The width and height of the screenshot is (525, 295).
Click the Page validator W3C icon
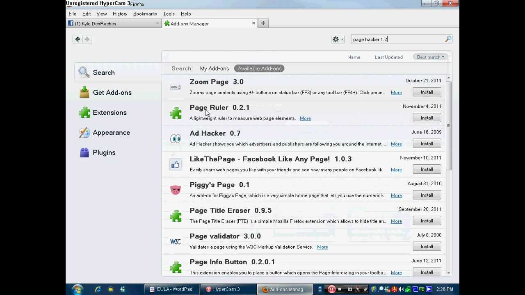[176, 242]
